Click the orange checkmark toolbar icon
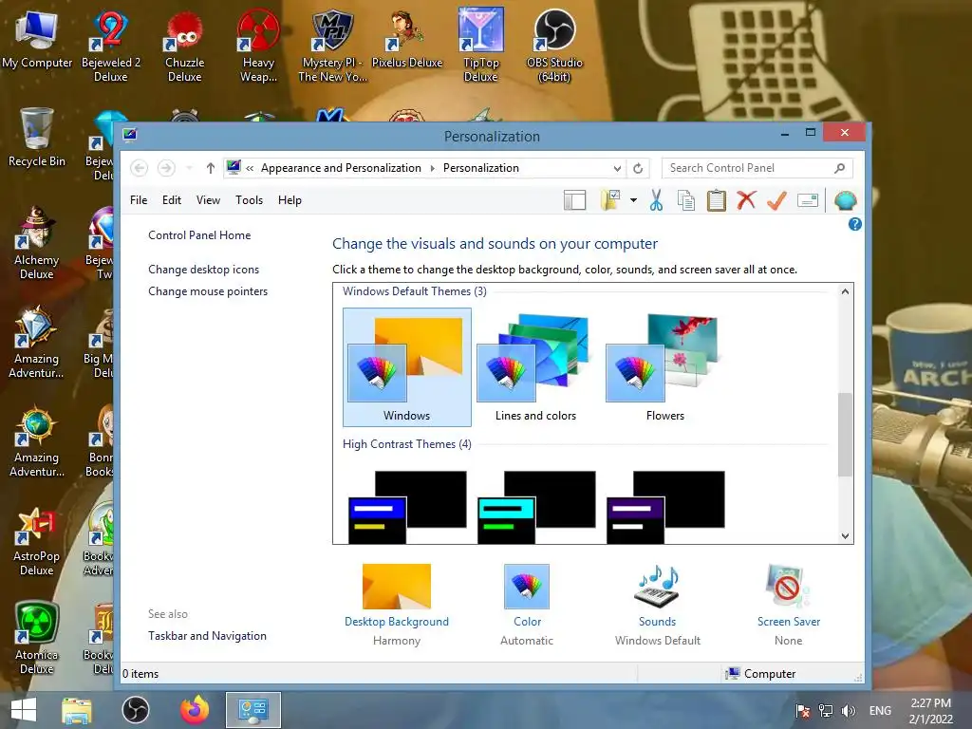Image resolution: width=972 pixels, height=729 pixels. click(776, 200)
